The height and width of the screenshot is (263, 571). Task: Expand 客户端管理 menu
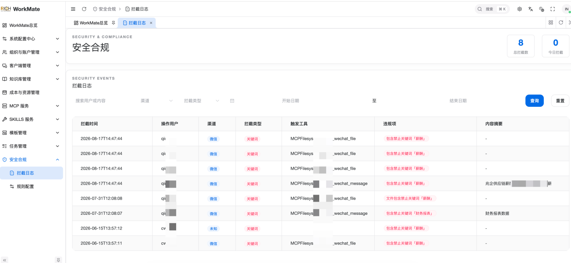[31, 66]
